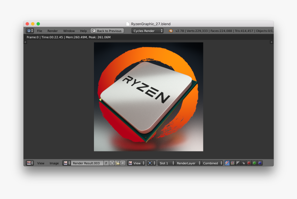
Task: Open the Render menu
Action: click(52, 31)
